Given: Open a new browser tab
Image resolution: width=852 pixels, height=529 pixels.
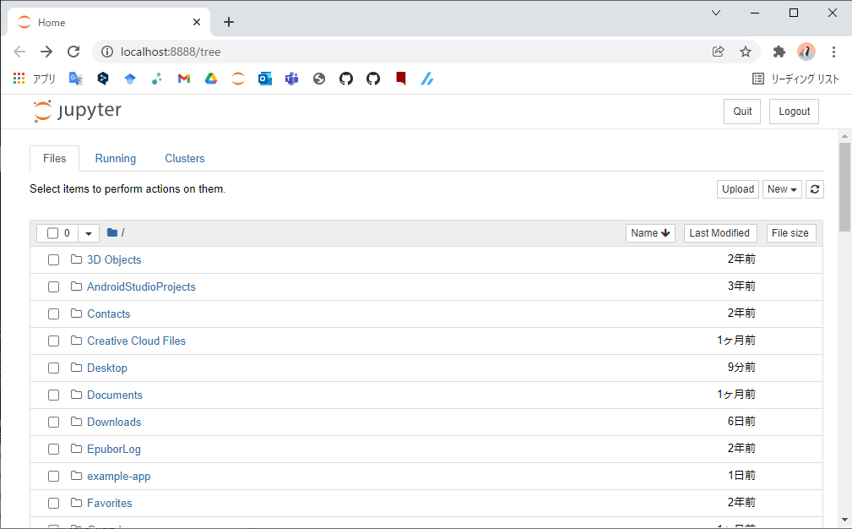Looking at the screenshot, I should (x=229, y=22).
